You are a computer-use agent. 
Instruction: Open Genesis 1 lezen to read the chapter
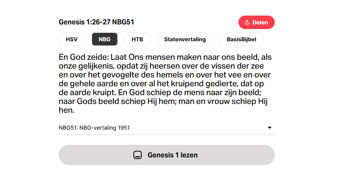click(x=167, y=155)
